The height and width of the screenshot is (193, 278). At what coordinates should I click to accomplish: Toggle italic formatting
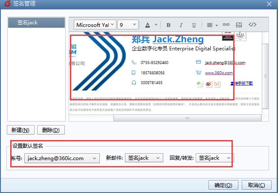(181, 25)
